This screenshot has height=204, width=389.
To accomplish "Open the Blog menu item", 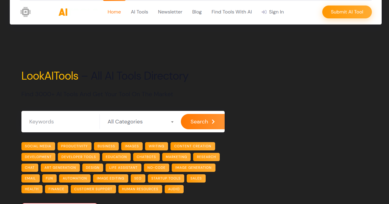I will click(x=197, y=12).
